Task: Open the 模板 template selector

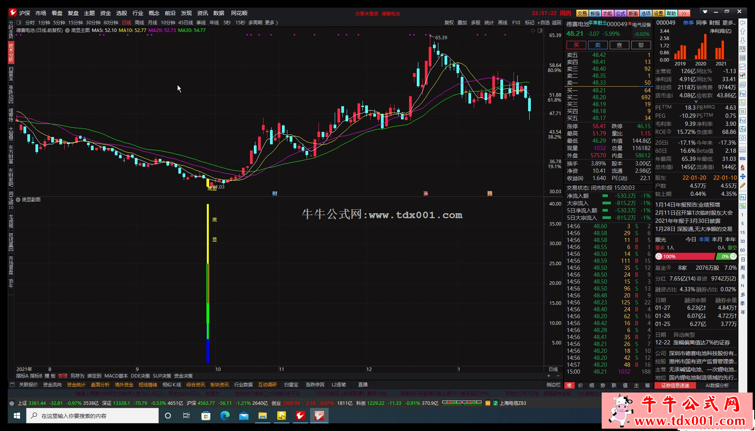Action: (50, 376)
